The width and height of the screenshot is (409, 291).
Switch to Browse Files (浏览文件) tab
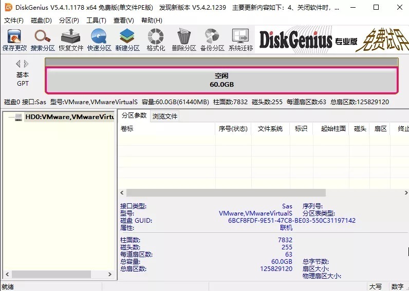tap(165, 116)
